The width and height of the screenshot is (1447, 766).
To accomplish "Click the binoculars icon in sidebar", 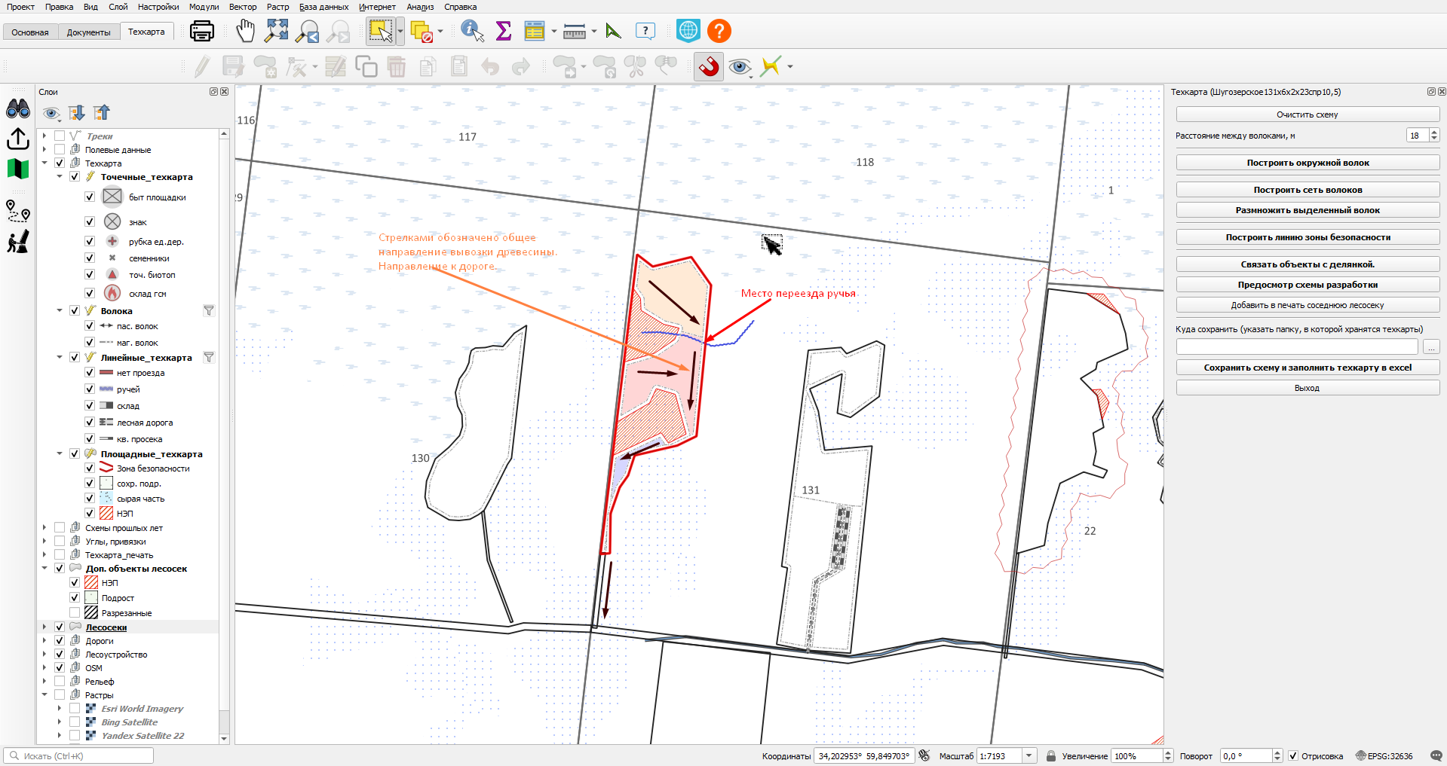I will pyautogui.click(x=18, y=109).
